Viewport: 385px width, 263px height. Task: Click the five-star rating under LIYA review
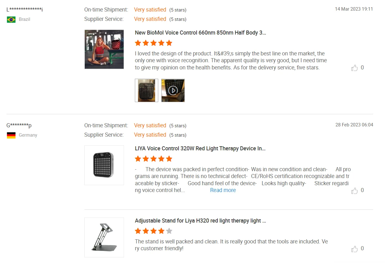153,159
